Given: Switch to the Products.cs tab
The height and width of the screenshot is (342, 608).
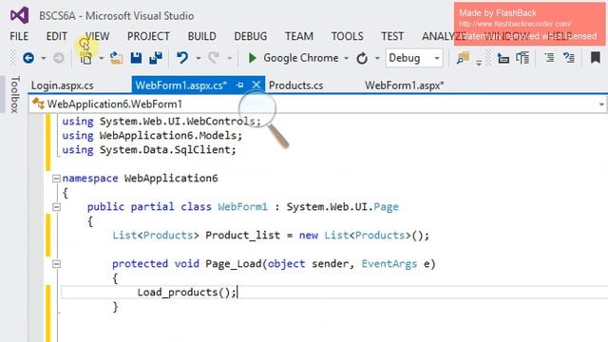Looking at the screenshot, I should pyautogui.click(x=295, y=85).
